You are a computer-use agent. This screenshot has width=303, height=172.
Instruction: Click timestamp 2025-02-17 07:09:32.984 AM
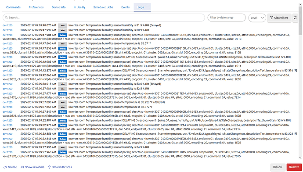[38, 121]
